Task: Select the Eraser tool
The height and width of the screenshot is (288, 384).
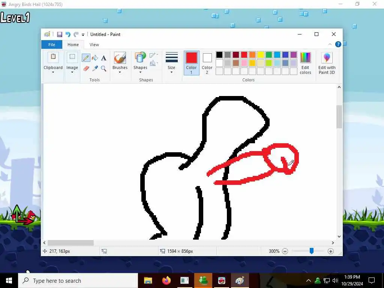Action: (x=86, y=68)
